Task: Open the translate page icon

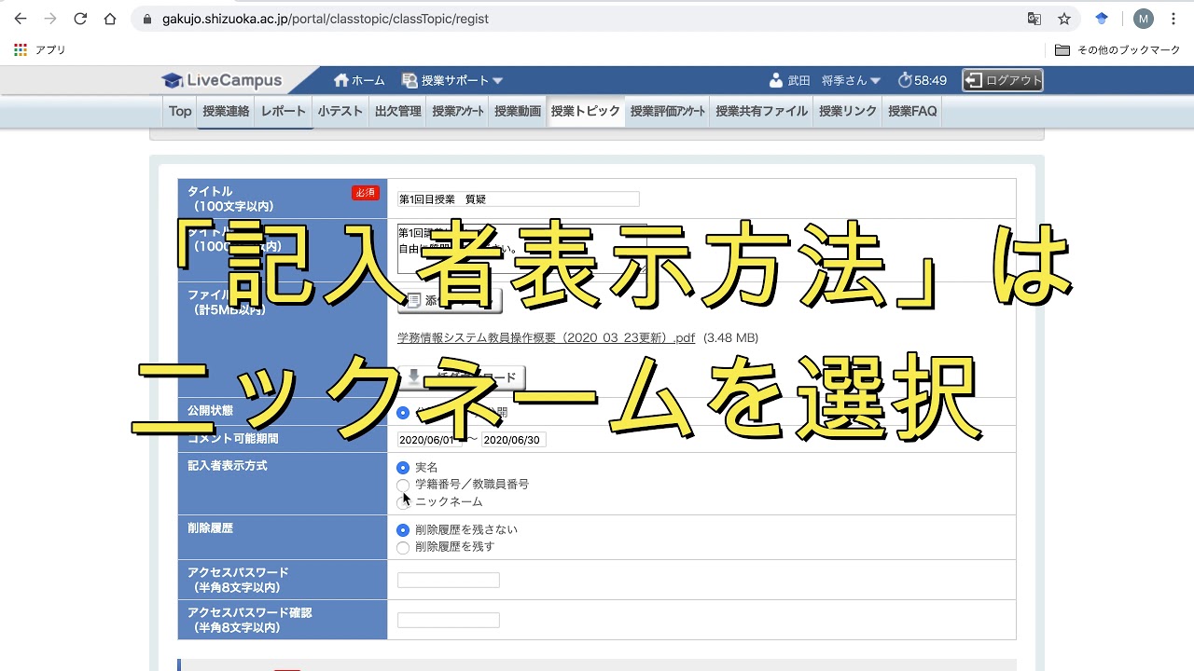Action: [1034, 19]
